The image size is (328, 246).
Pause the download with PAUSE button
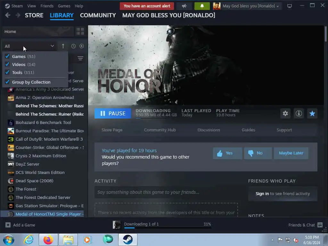113,113
